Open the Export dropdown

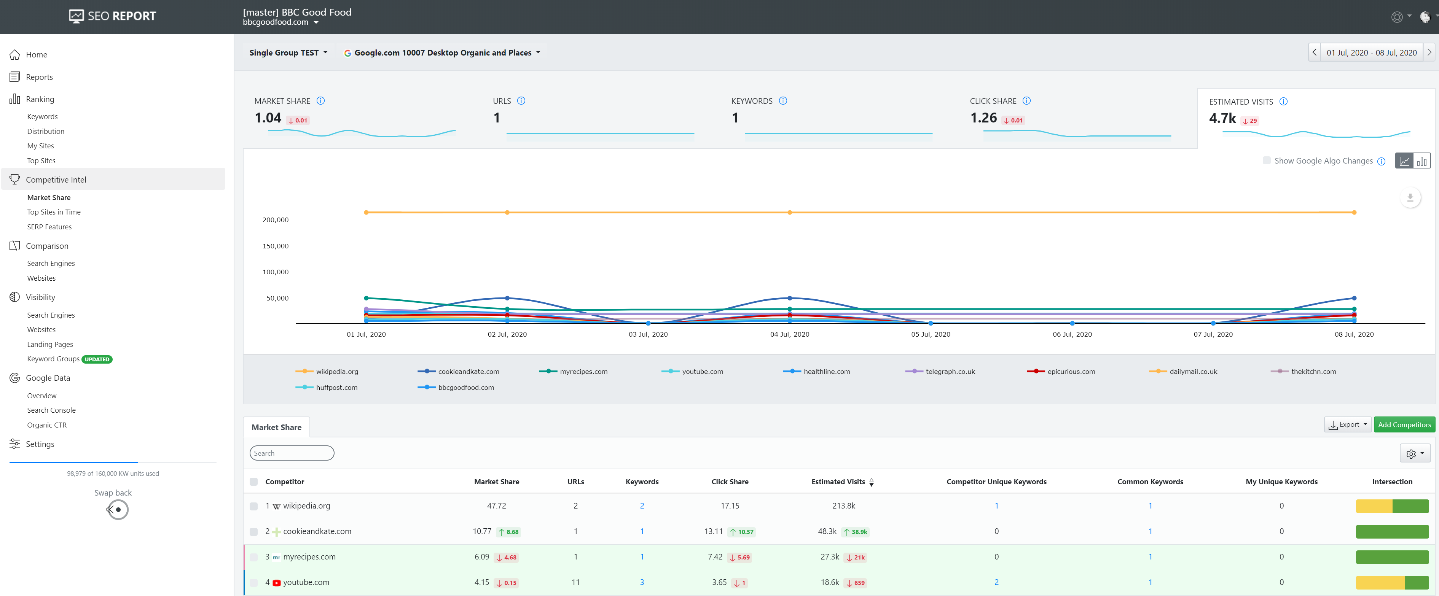[1347, 425]
